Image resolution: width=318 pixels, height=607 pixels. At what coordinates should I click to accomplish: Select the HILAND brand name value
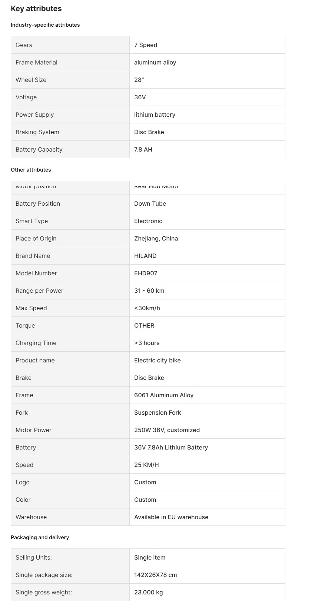pyautogui.click(x=145, y=256)
